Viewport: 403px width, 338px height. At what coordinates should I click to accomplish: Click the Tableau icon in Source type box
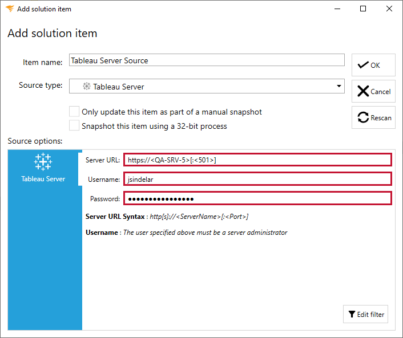(x=87, y=86)
